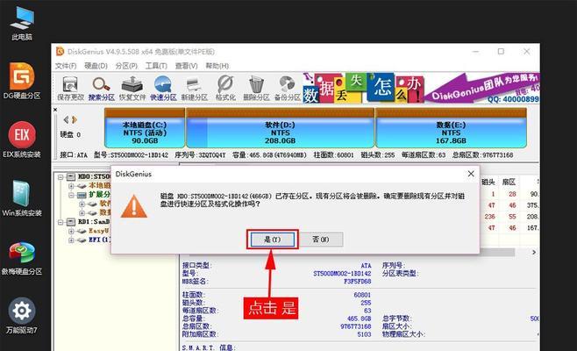Confirm with the 是(Y) button
The height and width of the screenshot is (351, 577).
(273, 240)
